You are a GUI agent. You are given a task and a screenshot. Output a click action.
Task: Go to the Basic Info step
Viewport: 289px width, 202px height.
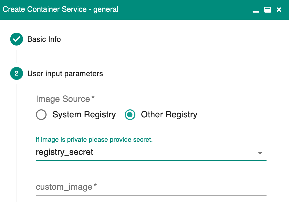44,39
